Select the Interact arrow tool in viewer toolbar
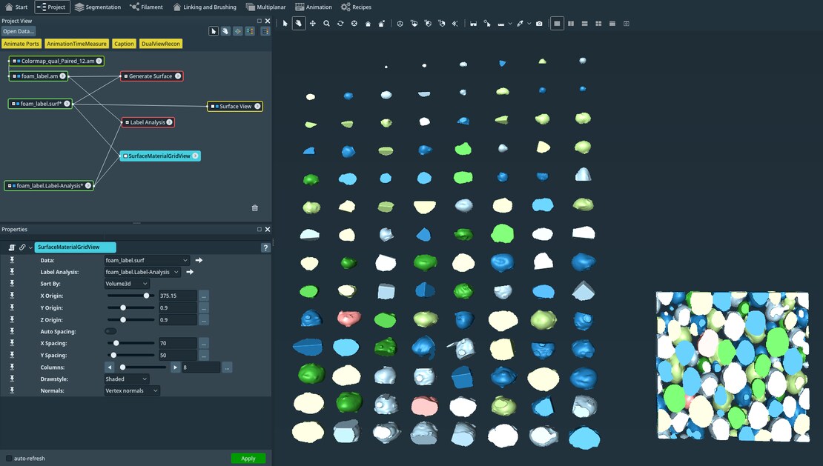Image resolution: width=823 pixels, height=466 pixels. click(285, 23)
